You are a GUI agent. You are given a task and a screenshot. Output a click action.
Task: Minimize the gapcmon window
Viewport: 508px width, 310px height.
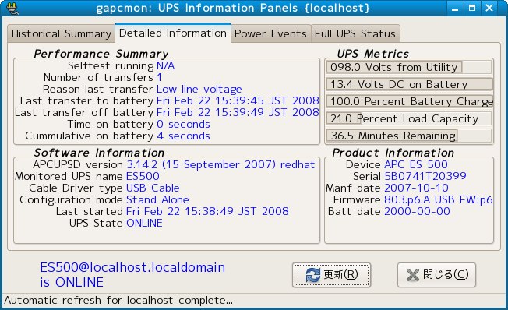pos(455,8)
